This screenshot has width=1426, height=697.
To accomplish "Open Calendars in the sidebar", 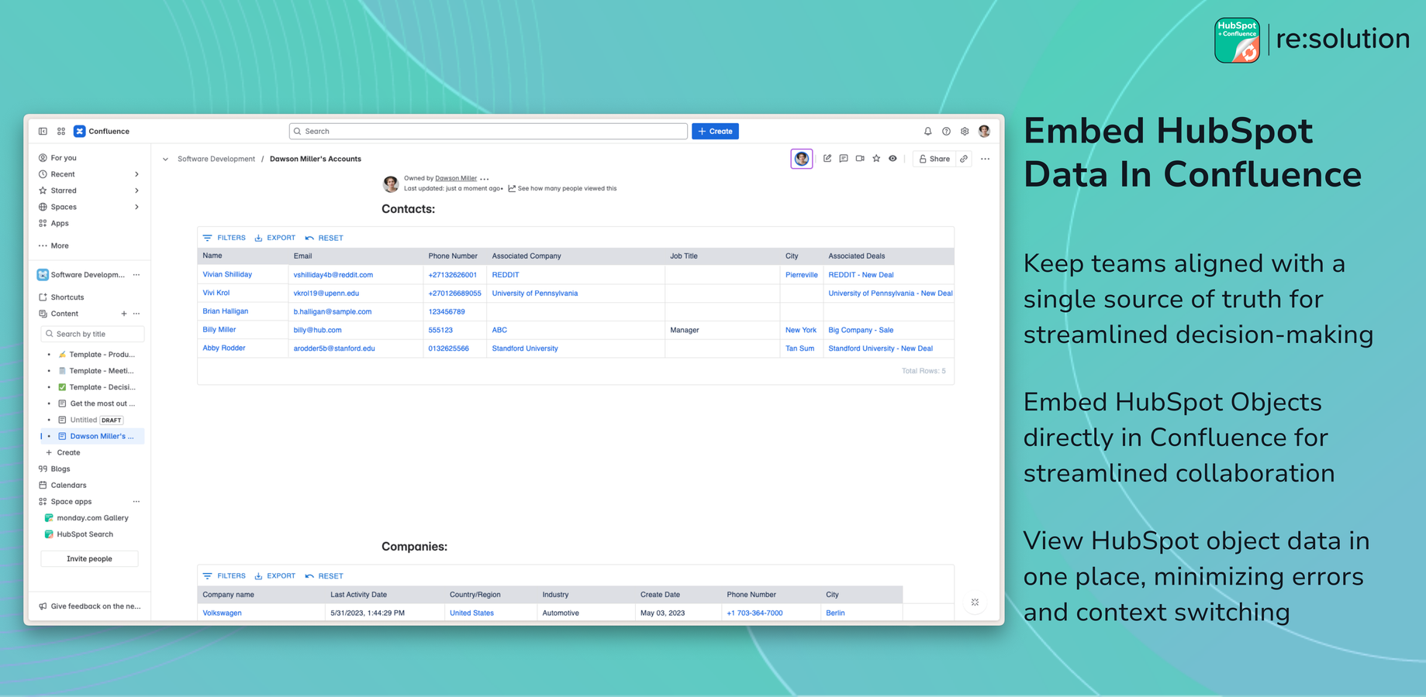I will point(68,485).
